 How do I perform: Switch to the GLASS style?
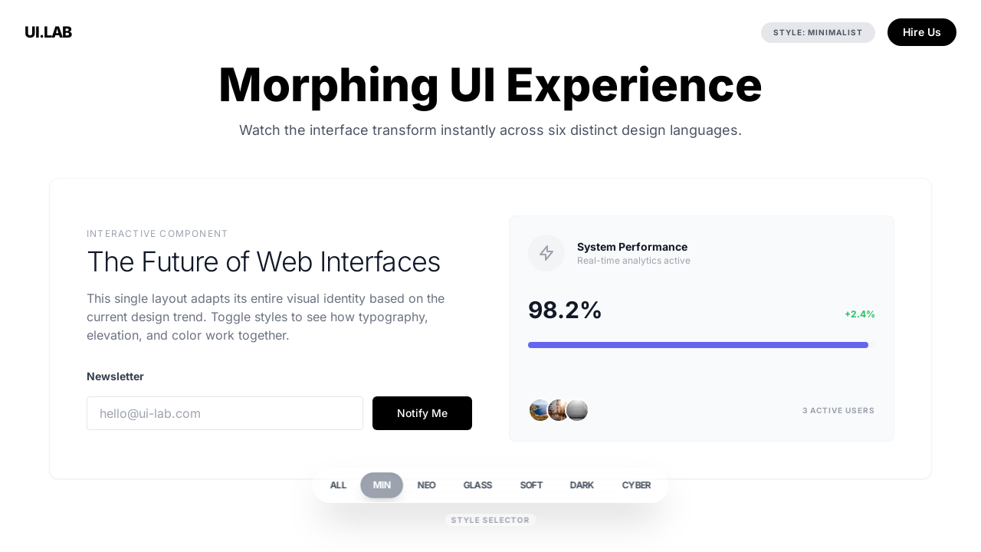click(x=477, y=485)
